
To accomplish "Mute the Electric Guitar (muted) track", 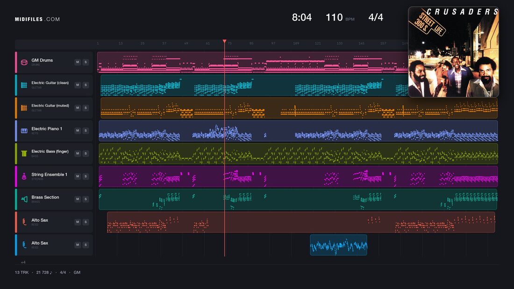I will [78, 108].
